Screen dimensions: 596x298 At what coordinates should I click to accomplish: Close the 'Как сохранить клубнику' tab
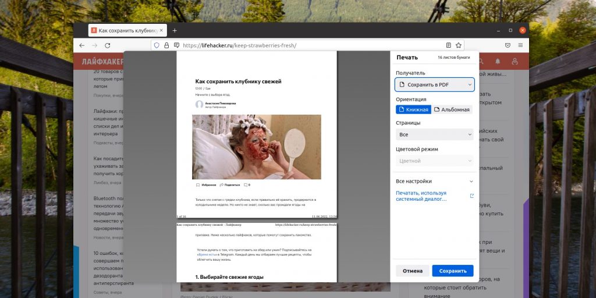pyautogui.click(x=161, y=30)
